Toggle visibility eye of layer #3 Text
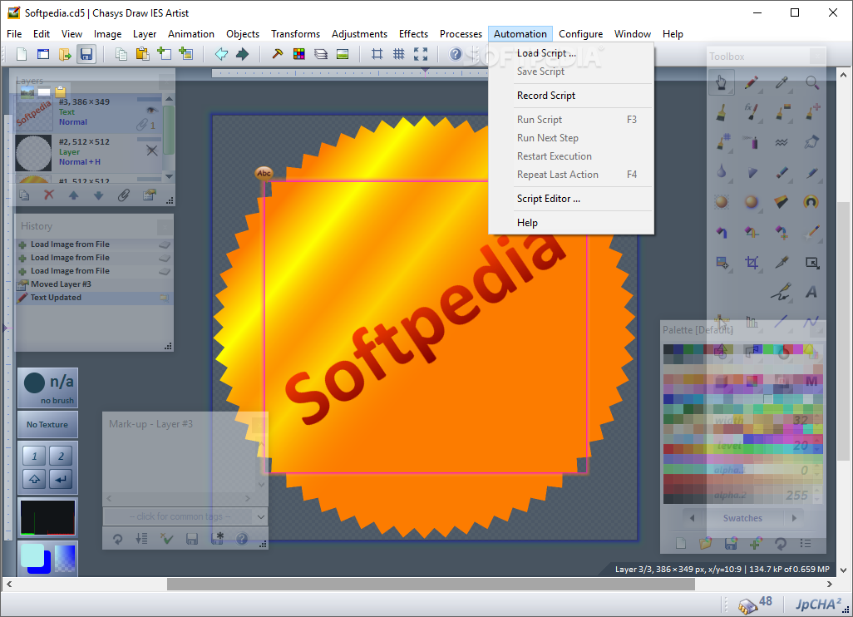Screen dimensions: 853x617 click(x=152, y=111)
